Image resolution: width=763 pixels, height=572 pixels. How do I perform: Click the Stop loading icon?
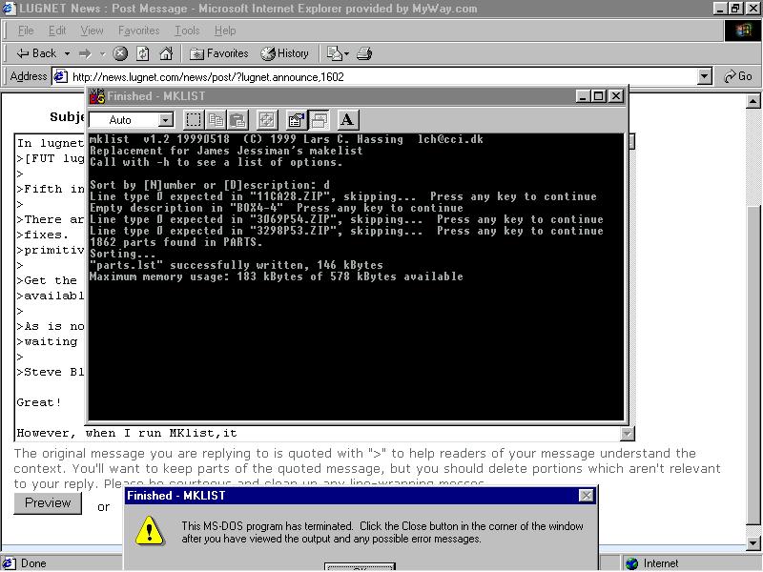pos(120,53)
